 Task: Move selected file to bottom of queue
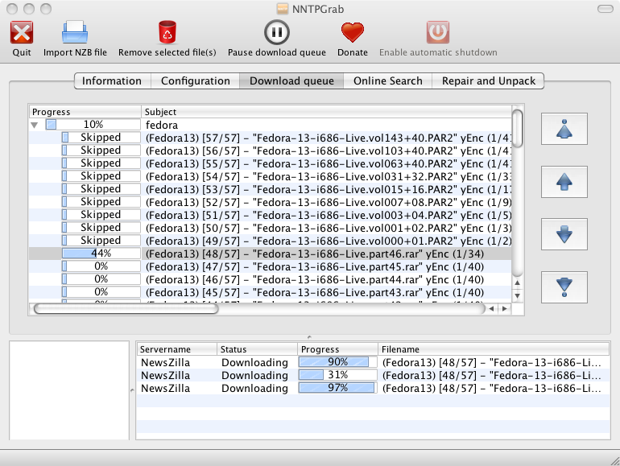pyautogui.click(x=564, y=287)
